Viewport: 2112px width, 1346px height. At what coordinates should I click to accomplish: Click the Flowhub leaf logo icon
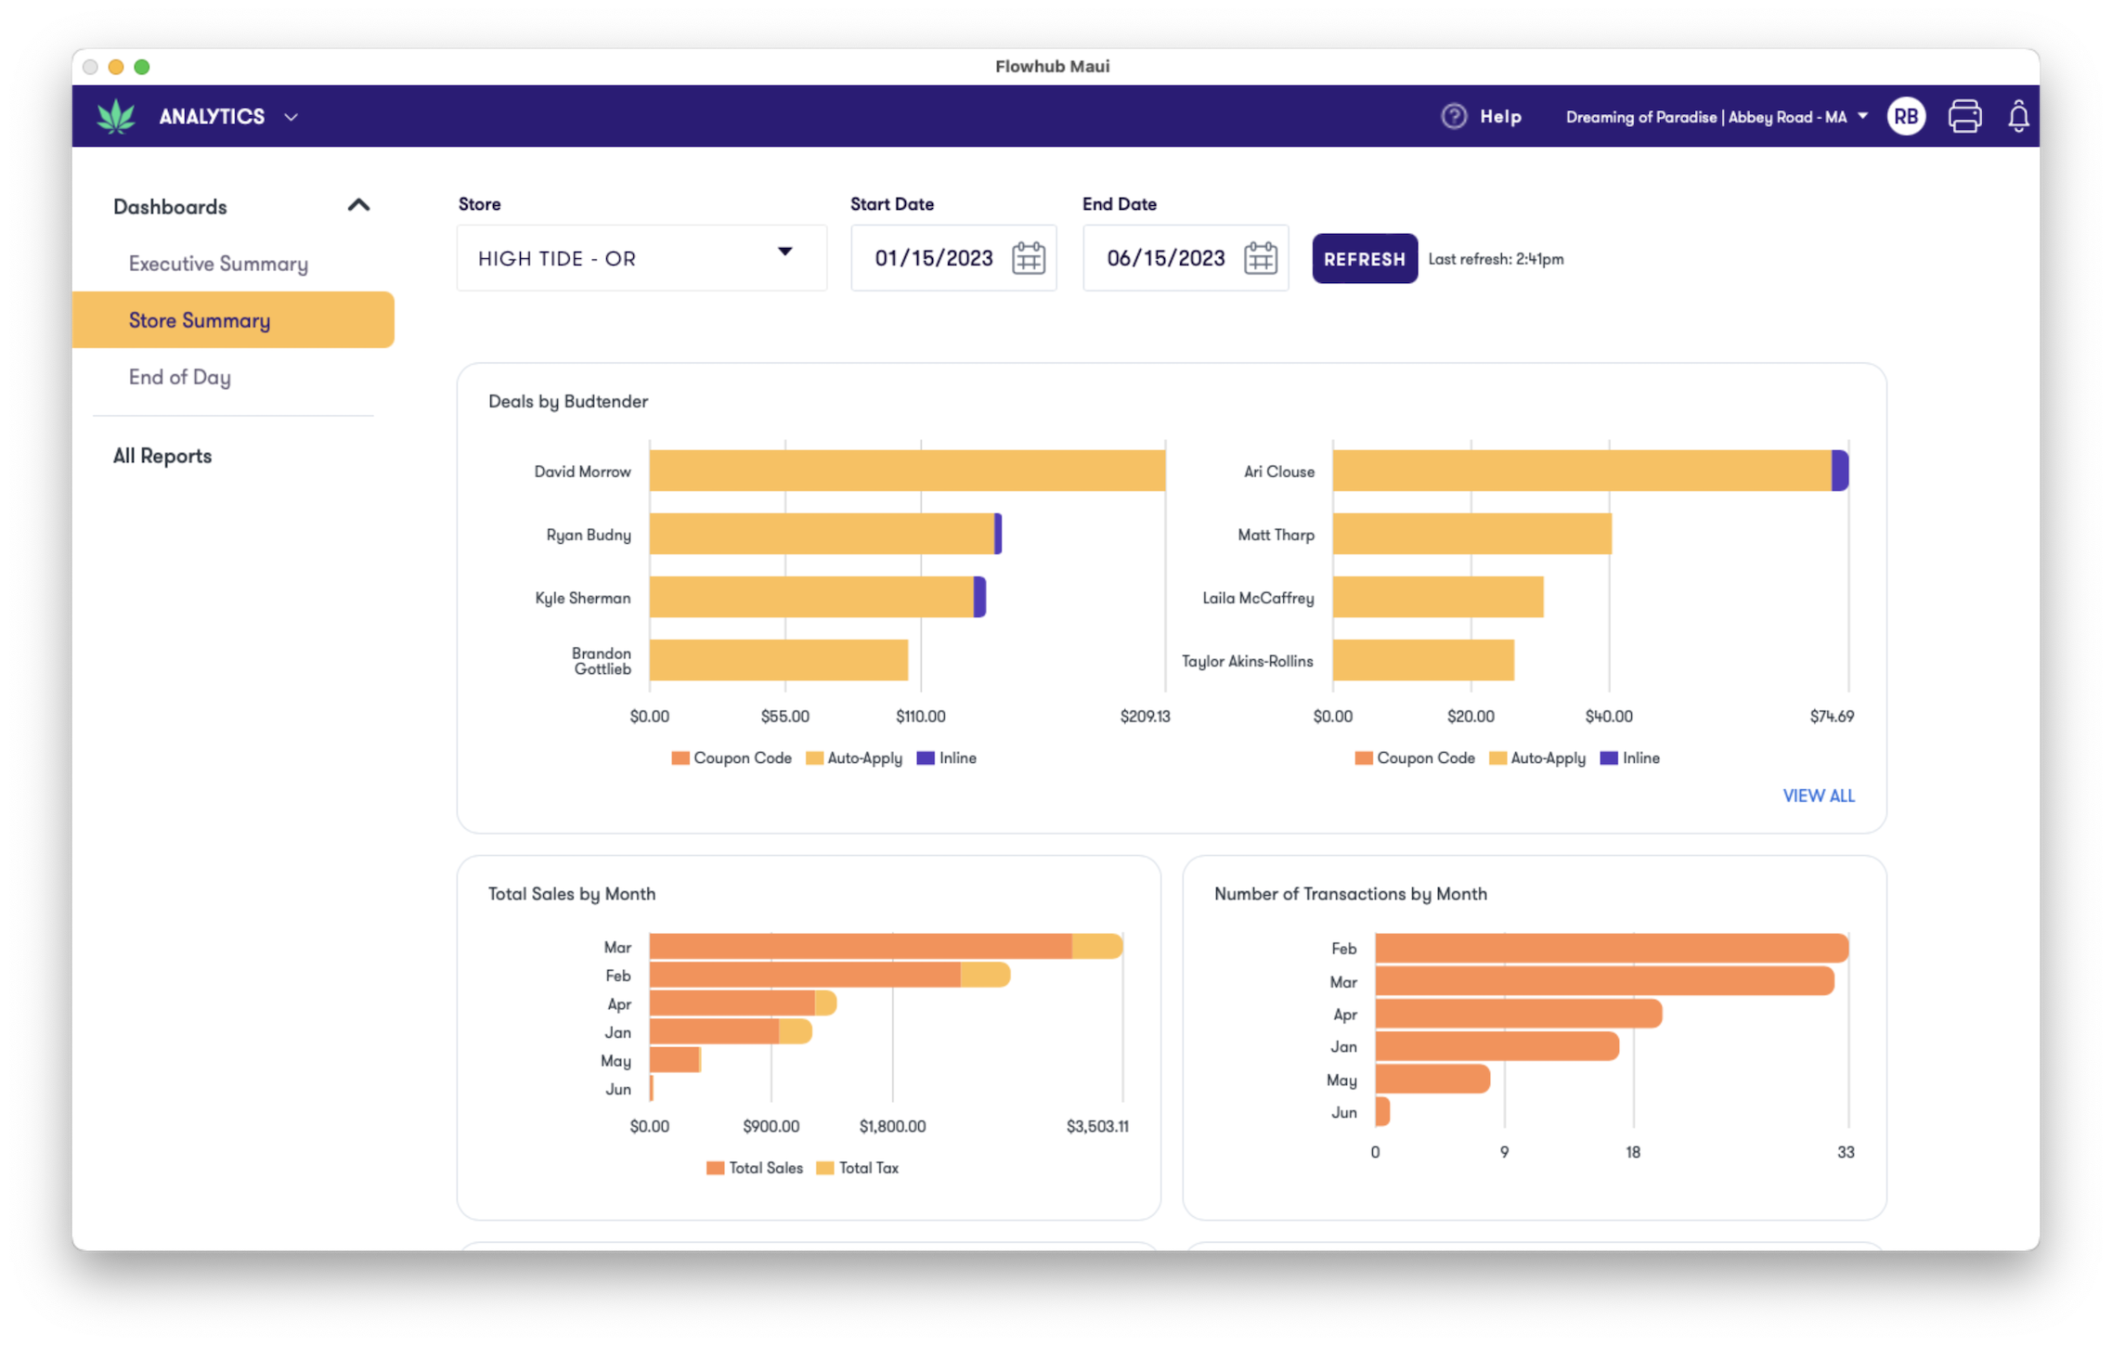tap(116, 116)
